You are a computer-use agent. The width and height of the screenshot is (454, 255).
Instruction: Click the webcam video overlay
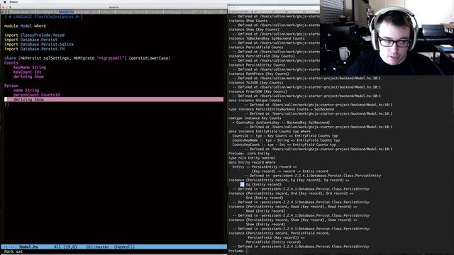pos(387,38)
